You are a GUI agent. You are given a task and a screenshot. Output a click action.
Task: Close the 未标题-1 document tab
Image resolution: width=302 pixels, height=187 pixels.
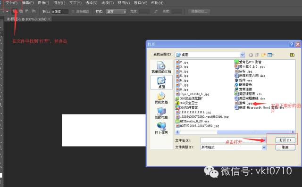[x=49, y=19]
